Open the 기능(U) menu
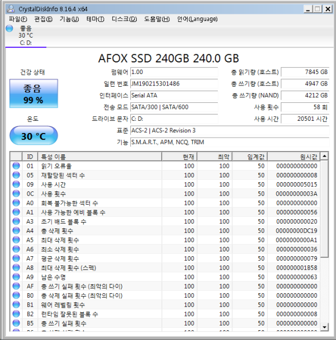336x340 pixels. pyautogui.click(x=70, y=19)
